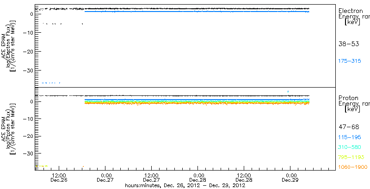Select the proton 310-580 keV legend label
Screen dimensions: 370x189
coord(350,147)
